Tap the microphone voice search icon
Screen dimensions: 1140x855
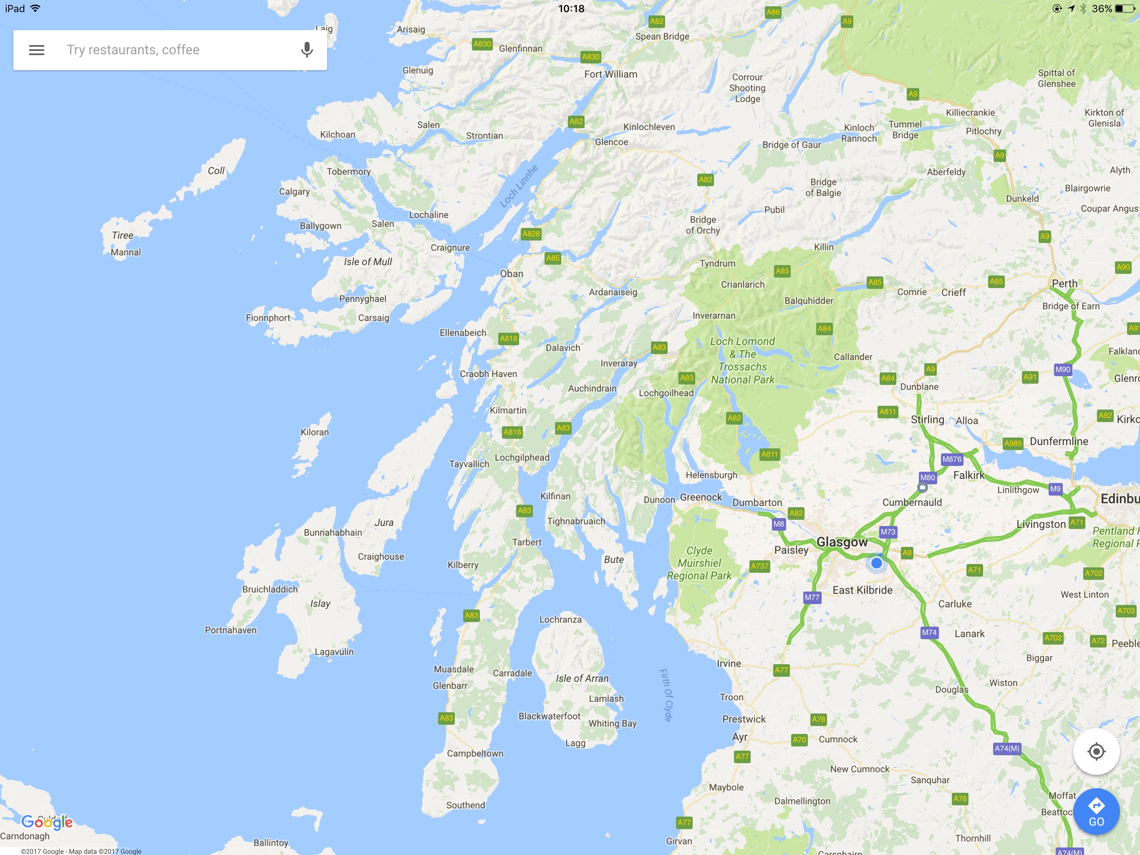307,50
